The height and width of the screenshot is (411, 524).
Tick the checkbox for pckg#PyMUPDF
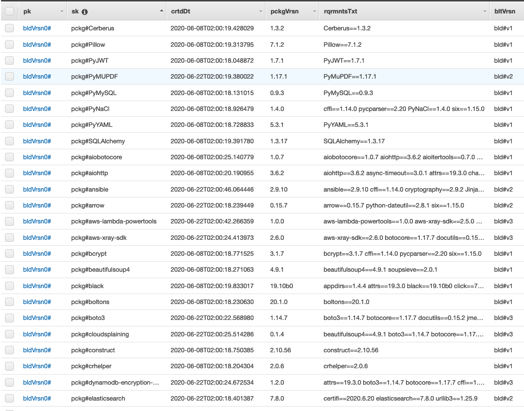click(9, 77)
